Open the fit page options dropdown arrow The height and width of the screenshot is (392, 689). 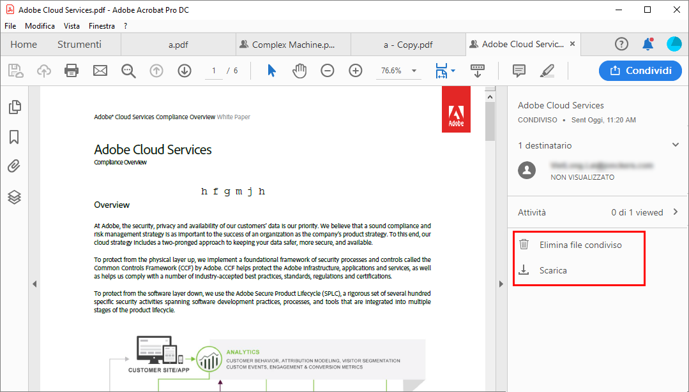coord(453,71)
